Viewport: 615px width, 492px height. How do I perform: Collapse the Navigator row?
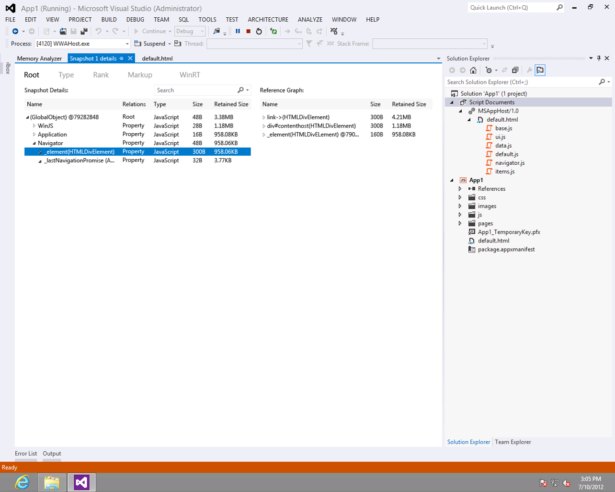(34, 143)
